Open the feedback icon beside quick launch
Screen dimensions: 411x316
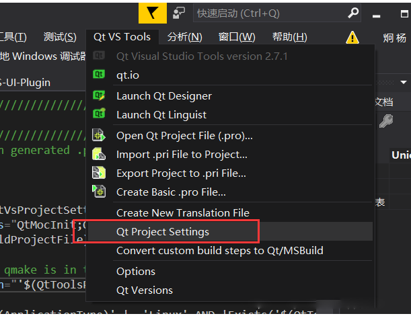click(x=179, y=13)
